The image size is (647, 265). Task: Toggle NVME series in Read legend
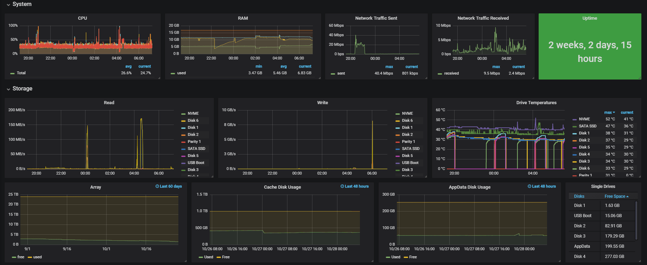(193, 113)
